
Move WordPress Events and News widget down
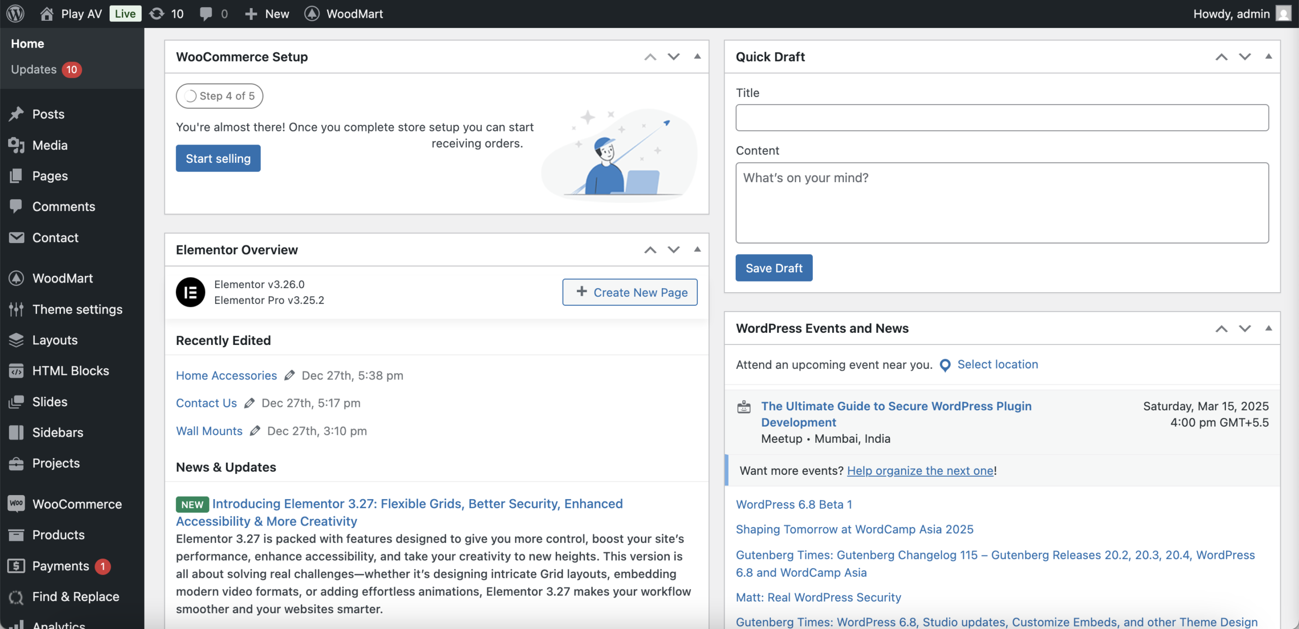tap(1245, 329)
